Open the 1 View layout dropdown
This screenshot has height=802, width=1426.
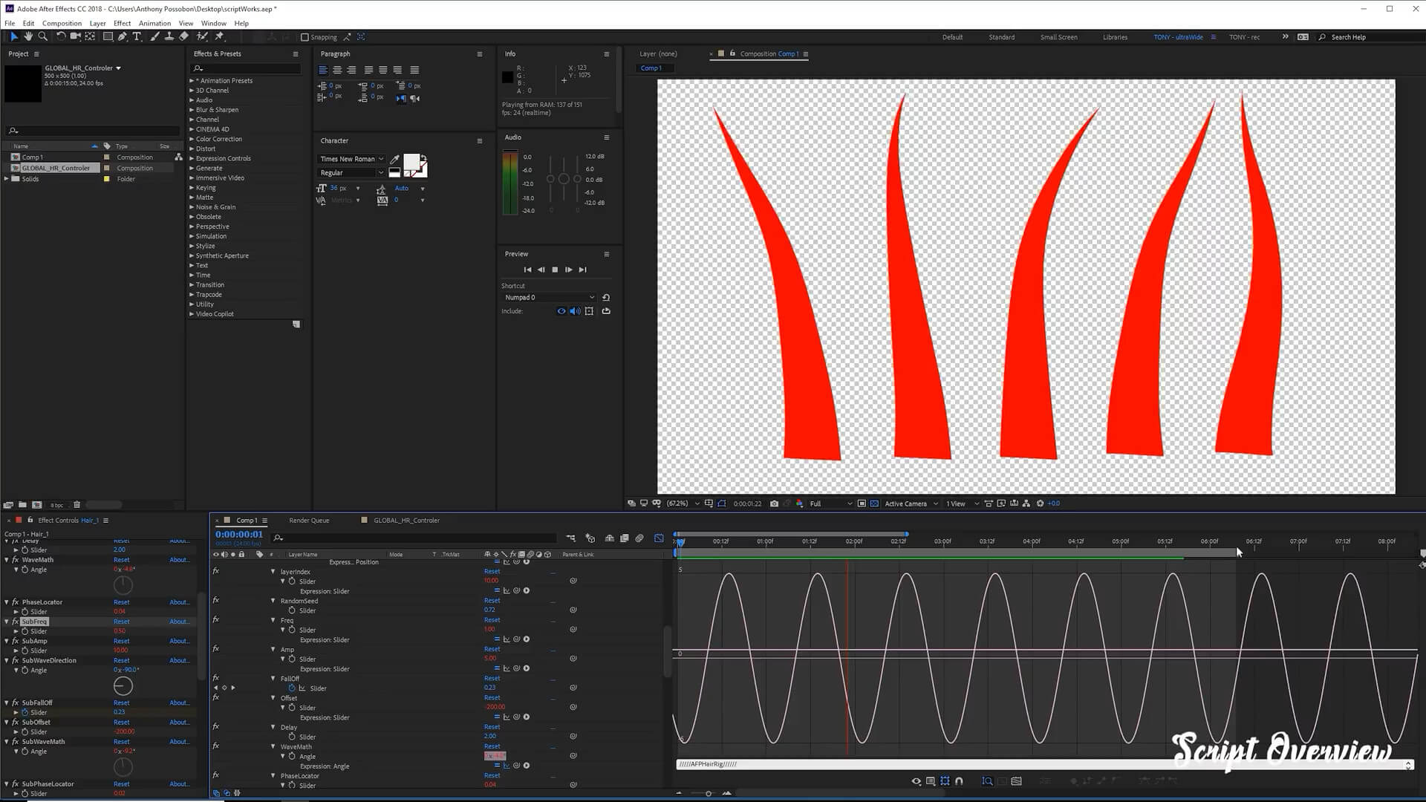(x=962, y=503)
